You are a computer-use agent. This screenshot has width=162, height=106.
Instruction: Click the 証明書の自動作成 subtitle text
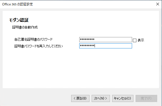click(x=25, y=27)
